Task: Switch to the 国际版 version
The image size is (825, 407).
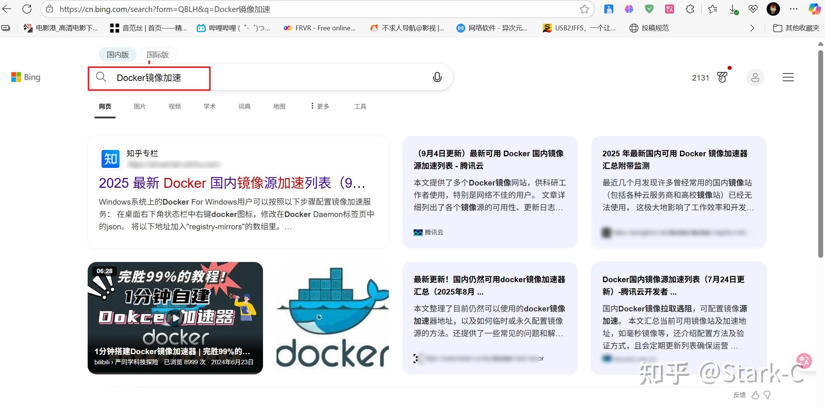Action: click(x=157, y=54)
